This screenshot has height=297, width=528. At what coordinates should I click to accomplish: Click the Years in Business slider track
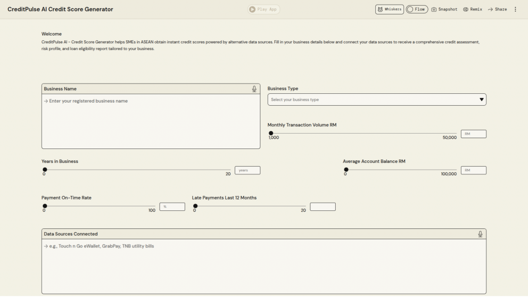[x=137, y=170]
